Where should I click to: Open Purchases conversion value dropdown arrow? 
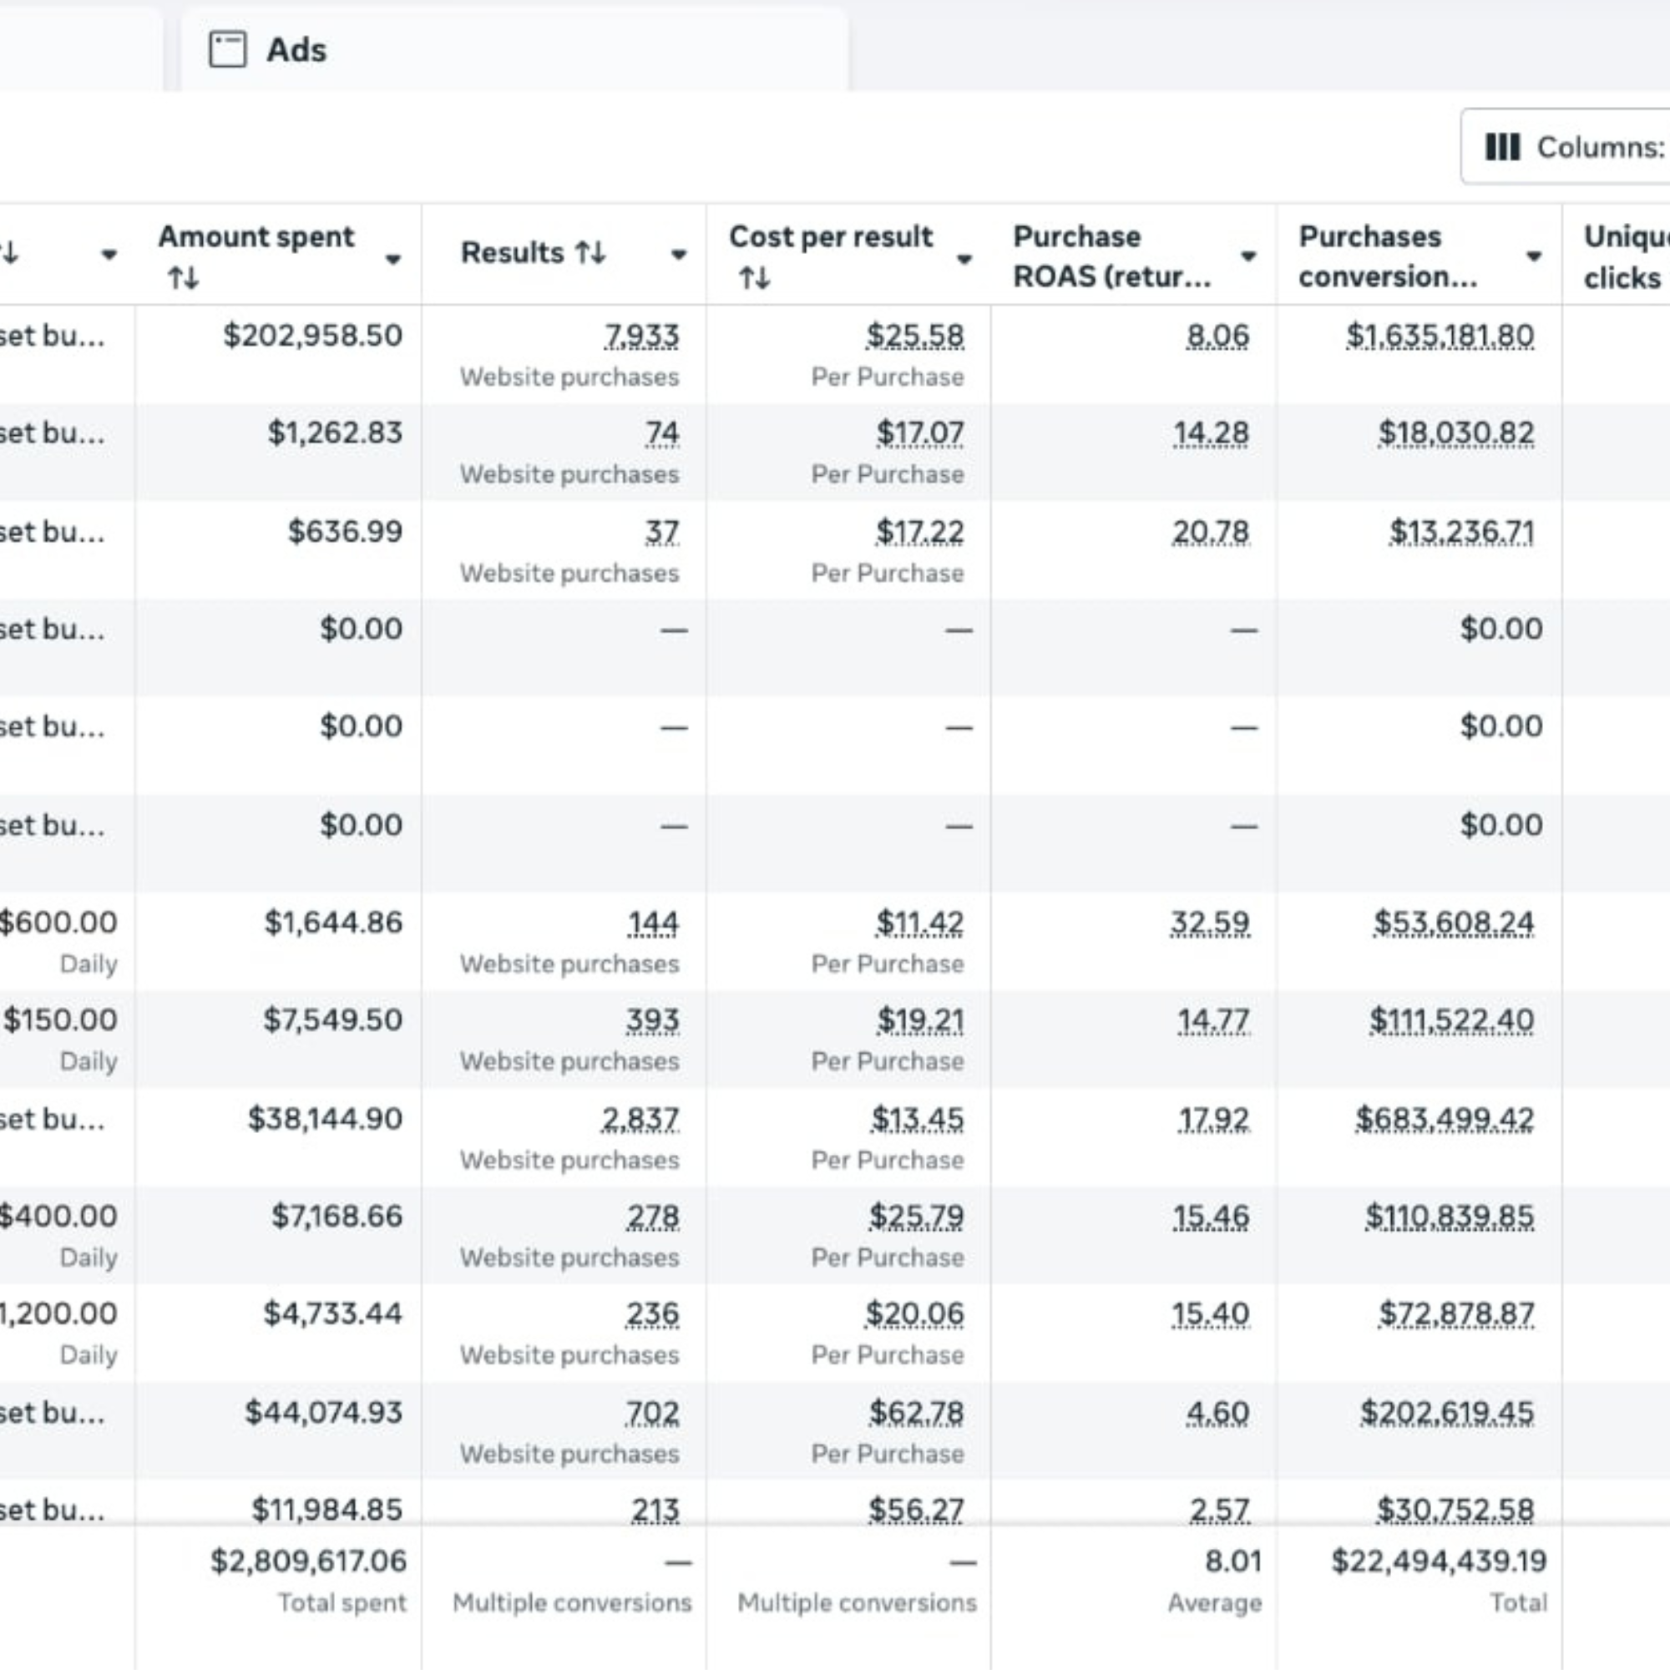[1533, 256]
